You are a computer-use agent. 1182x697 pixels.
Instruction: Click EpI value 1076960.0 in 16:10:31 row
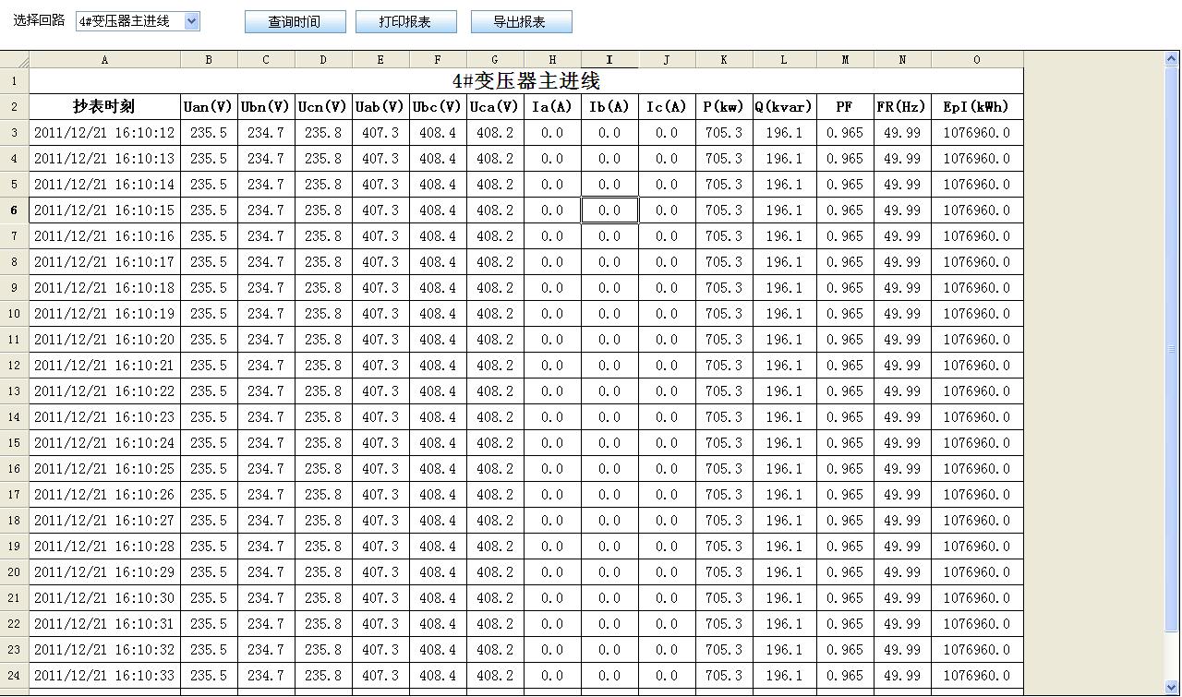tap(977, 624)
